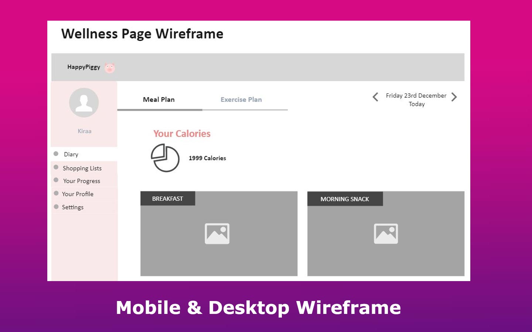Click the Morning Snack image placeholder icon
Screen dimensions: 532x332
(x=386, y=234)
